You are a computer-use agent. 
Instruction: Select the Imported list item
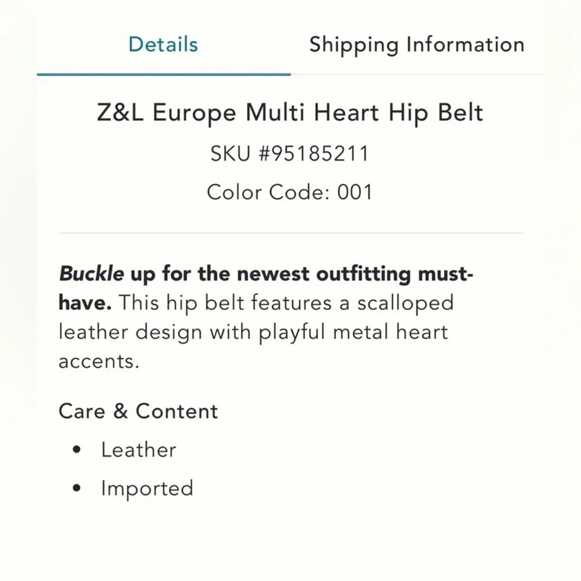click(147, 489)
